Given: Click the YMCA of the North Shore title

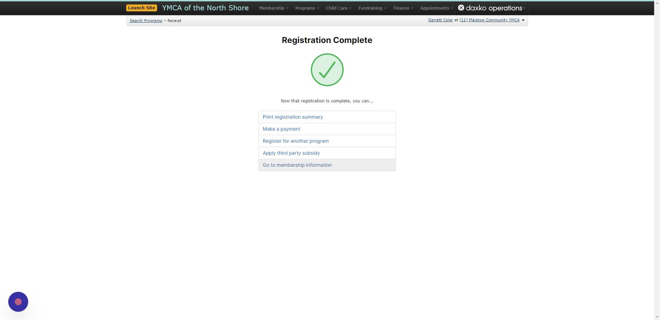Looking at the screenshot, I should pos(205,8).
